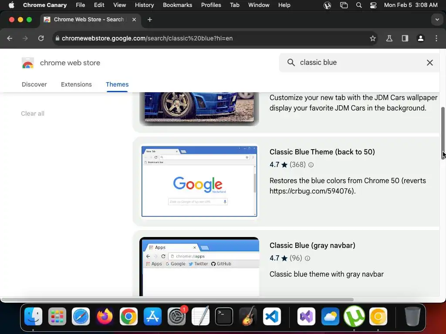Launch Visual Studio Code from the Dock
This screenshot has width=446, height=334.
(x=272, y=316)
